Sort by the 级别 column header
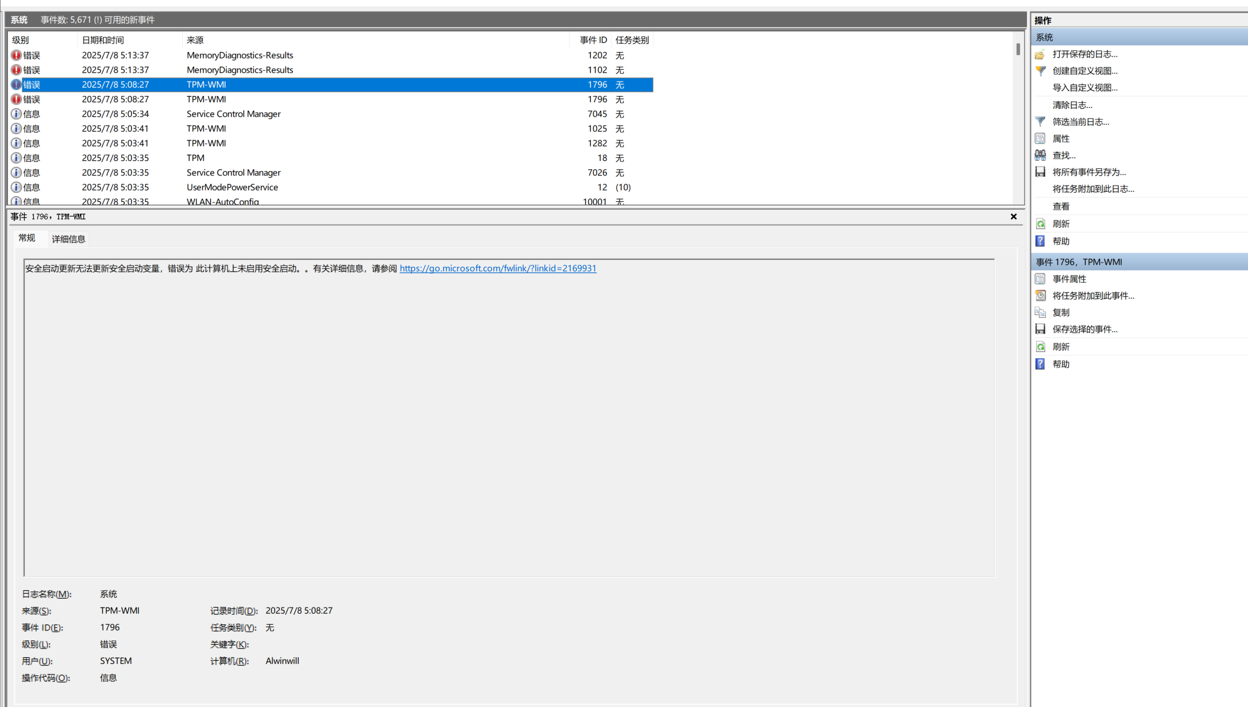 tap(42, 40)
